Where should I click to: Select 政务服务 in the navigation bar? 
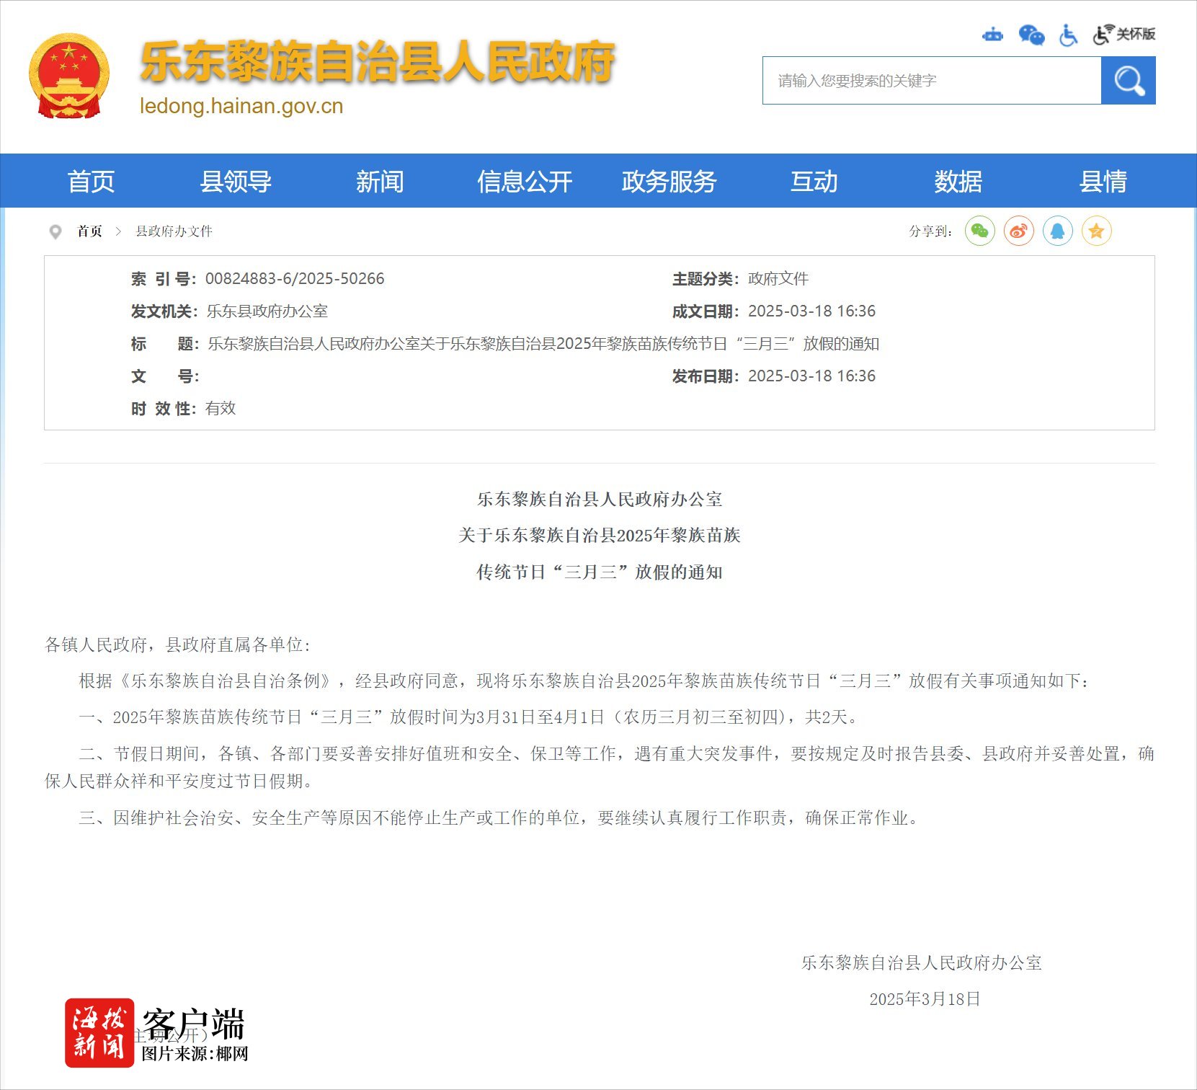669,181
